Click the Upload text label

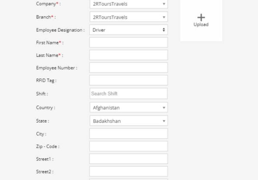coord(201,25)
